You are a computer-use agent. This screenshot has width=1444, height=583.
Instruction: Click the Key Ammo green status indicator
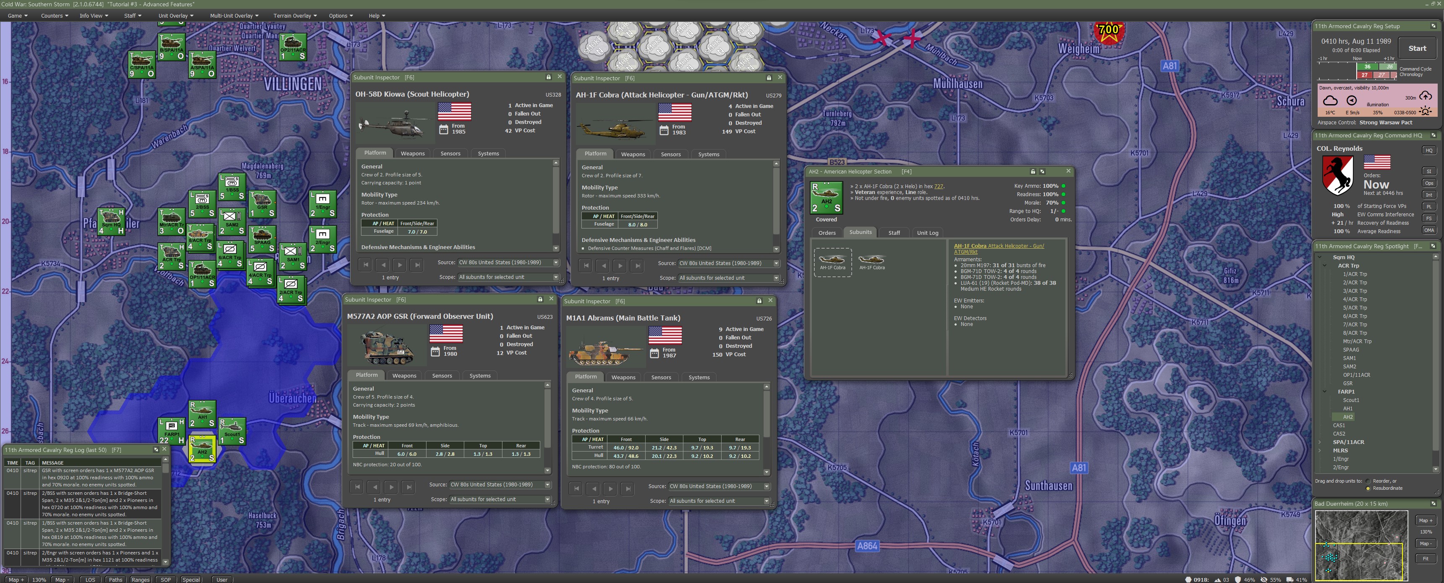point(1063,186)
